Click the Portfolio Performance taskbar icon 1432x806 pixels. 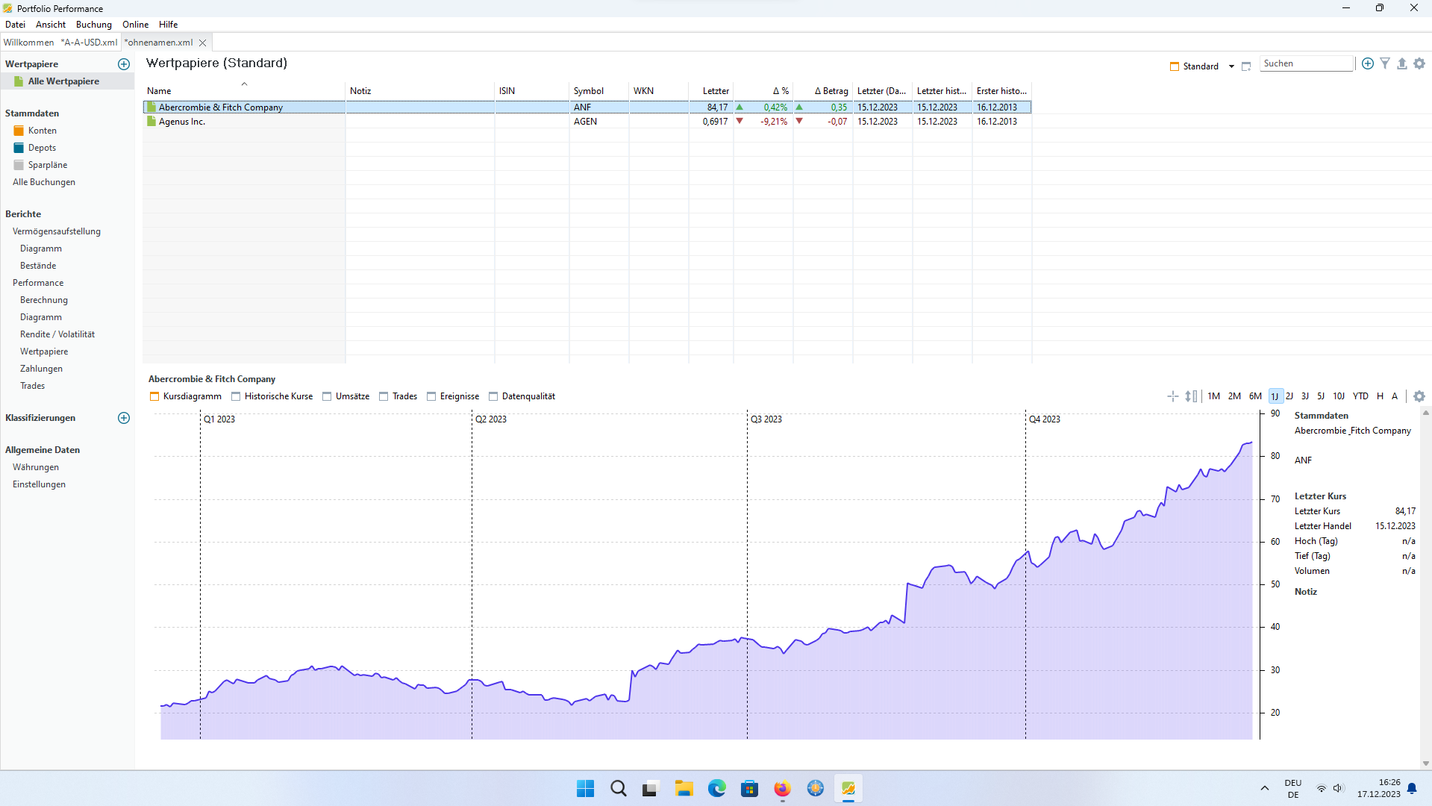[848, 788]
